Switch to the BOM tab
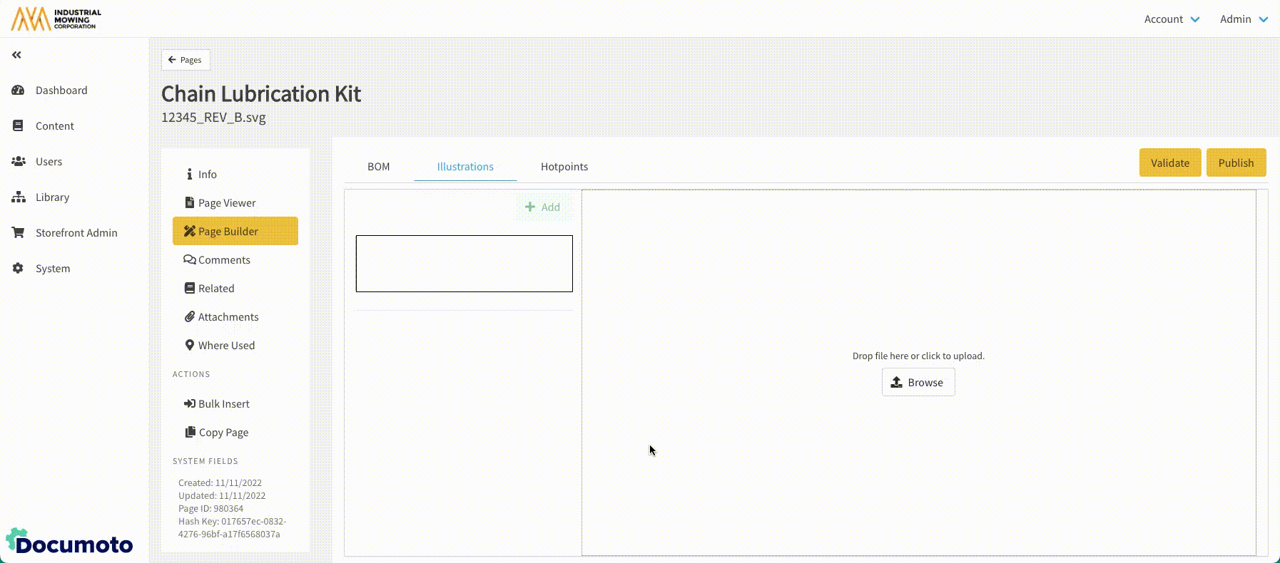Image resolution: width=1280 pixels, height=563 pixels. pos(378,167)
